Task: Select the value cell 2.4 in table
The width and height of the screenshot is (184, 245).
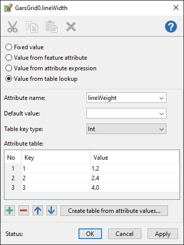Action: pos(134,178)
